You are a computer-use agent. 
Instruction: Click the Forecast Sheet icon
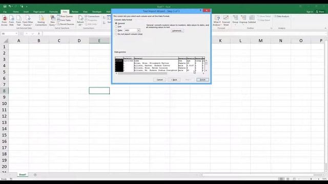[x=226, y=20]
